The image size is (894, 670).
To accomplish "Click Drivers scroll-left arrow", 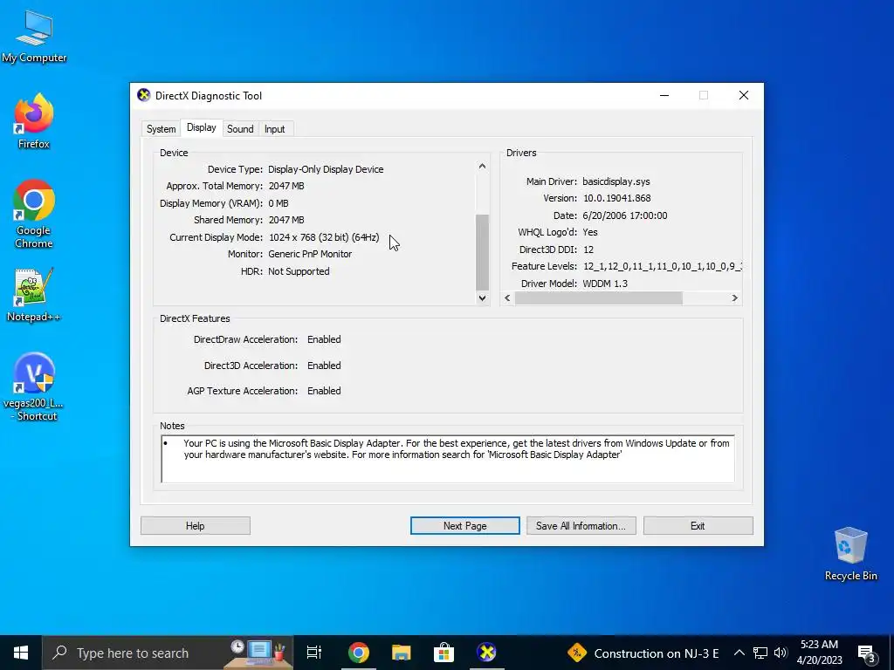I will coord(507,298).
